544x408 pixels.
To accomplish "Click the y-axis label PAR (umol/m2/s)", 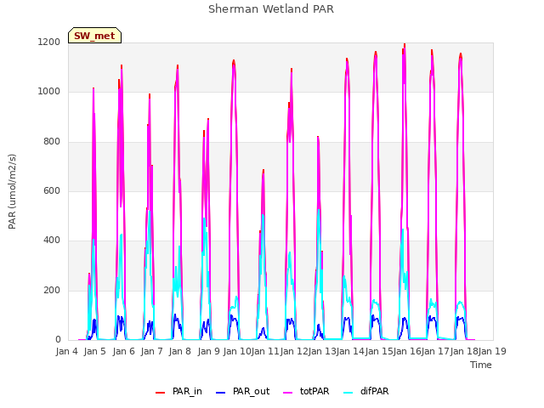I will [12, 191].
